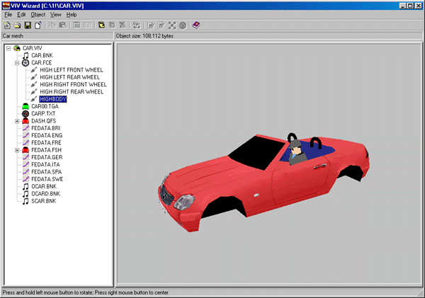Select HIGH LEFT FRONT WHEEL part

[x=72, y=70]
